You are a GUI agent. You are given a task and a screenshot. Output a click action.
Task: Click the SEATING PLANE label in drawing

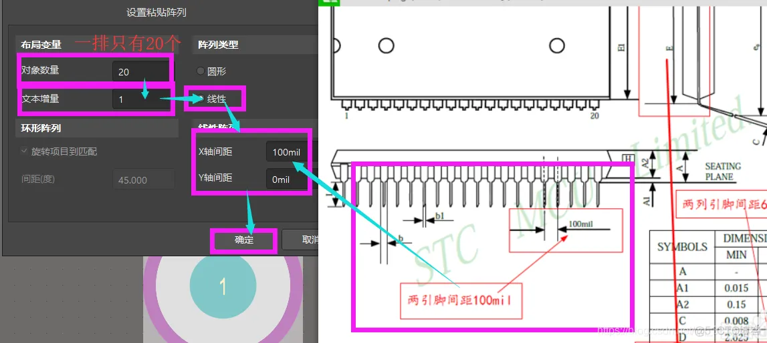pyautogui.click(x=723, y=171)
